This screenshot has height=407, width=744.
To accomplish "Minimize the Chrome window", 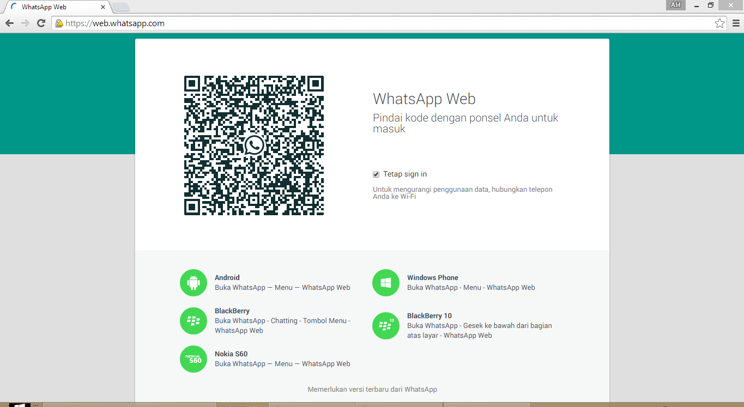I will click(x=697, y=5).
